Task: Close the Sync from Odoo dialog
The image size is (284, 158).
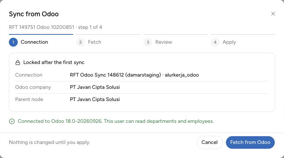Action: pos(273,14)
